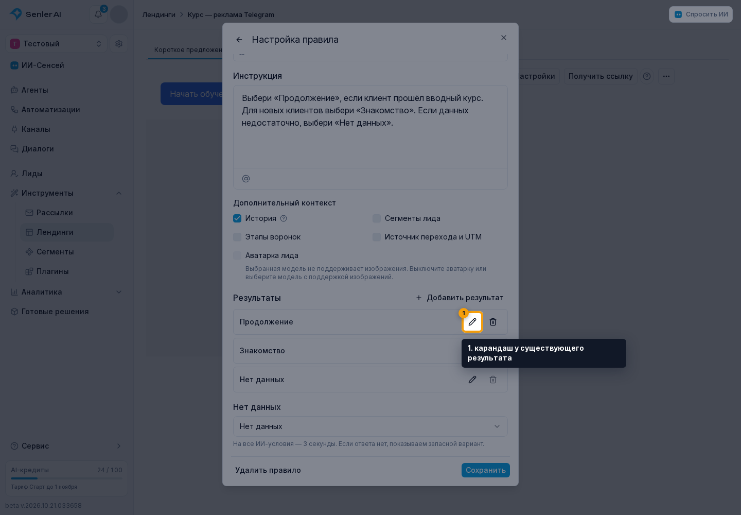
Task: Open Рассылки in the sidebar
Action: coord(67,213)
